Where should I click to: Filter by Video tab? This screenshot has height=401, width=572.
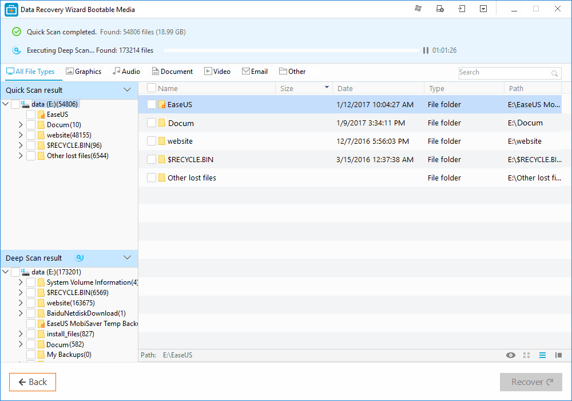tap(217, 72)
